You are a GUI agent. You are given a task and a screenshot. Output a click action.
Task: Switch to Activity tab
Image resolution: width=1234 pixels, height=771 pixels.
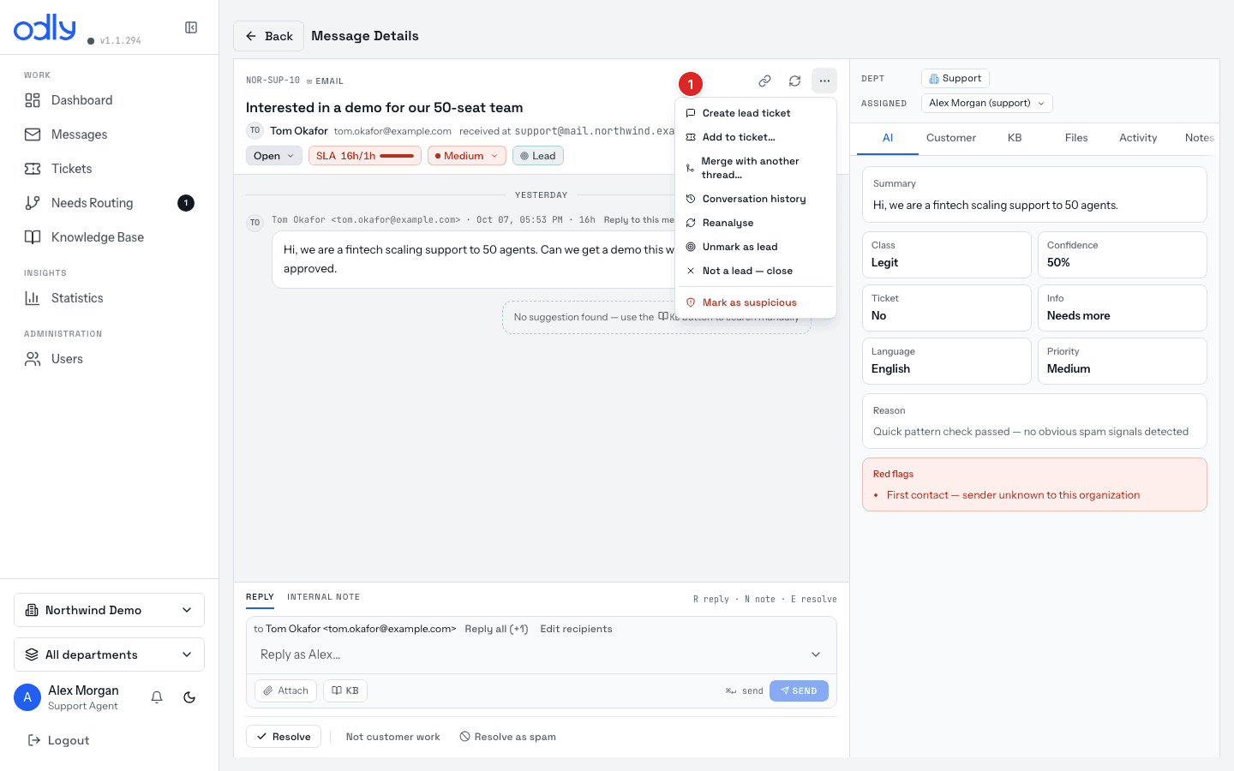click(1138, 138)
